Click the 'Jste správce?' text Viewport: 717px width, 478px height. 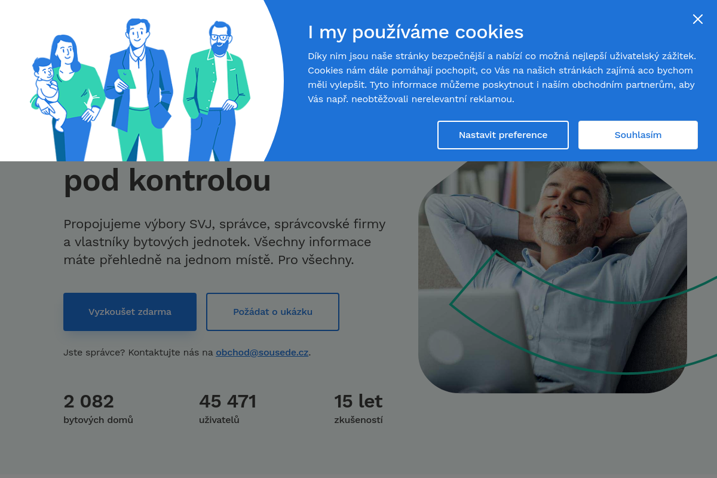click(x=94, y=353)
